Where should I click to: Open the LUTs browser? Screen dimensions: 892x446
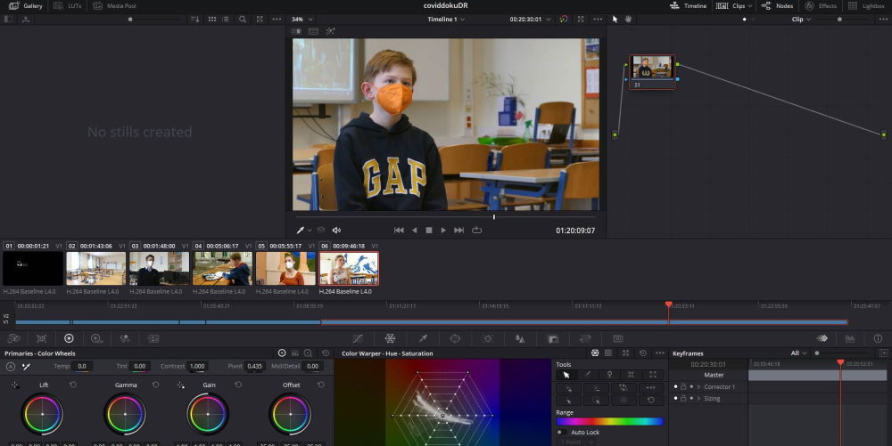[67, 5]
